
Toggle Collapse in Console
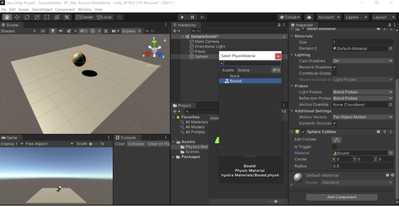pos(136,144)
